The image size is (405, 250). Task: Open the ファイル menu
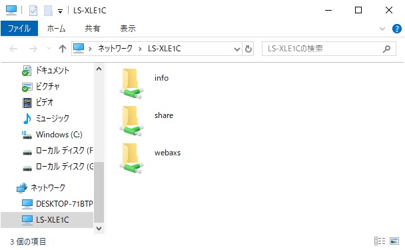pos(19,28)
